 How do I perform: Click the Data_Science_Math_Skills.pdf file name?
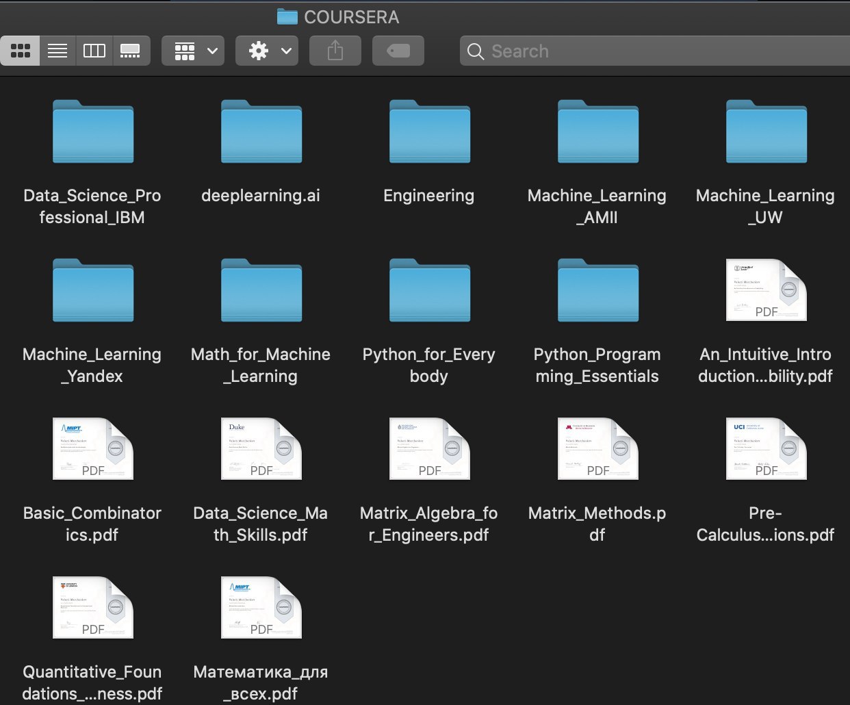click(x=261, y=524)
